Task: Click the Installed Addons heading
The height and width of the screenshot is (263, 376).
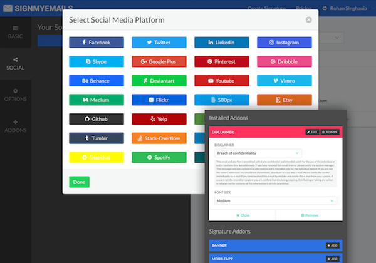Action: pyautogui.click(x=228, y=118)
